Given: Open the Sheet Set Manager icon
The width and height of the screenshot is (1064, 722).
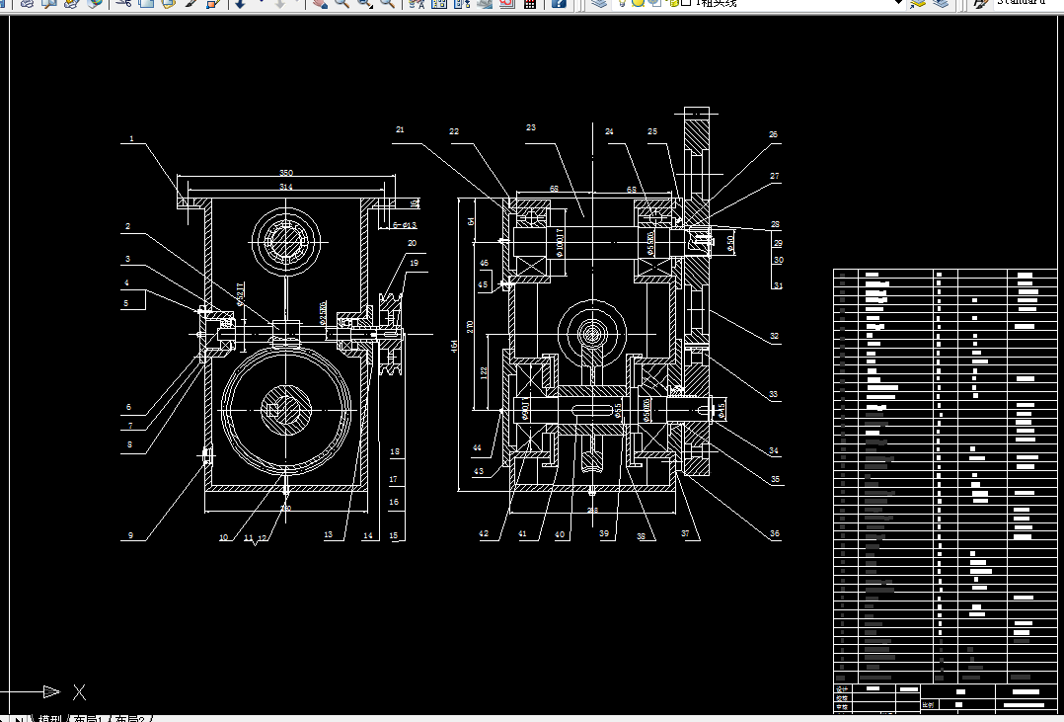Looking at the screenshot, I should pyautogui.click(x=485, y=3).
